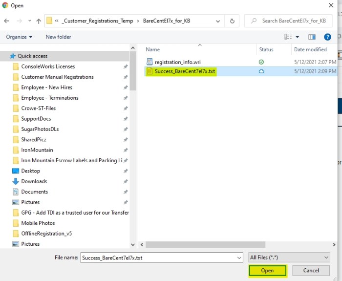Refresh the current folder view

pyautogui.click(x=232, y=21)
